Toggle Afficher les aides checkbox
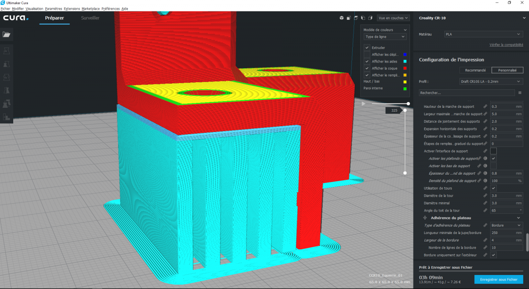The image size is (529, 289). click(367, 62)
